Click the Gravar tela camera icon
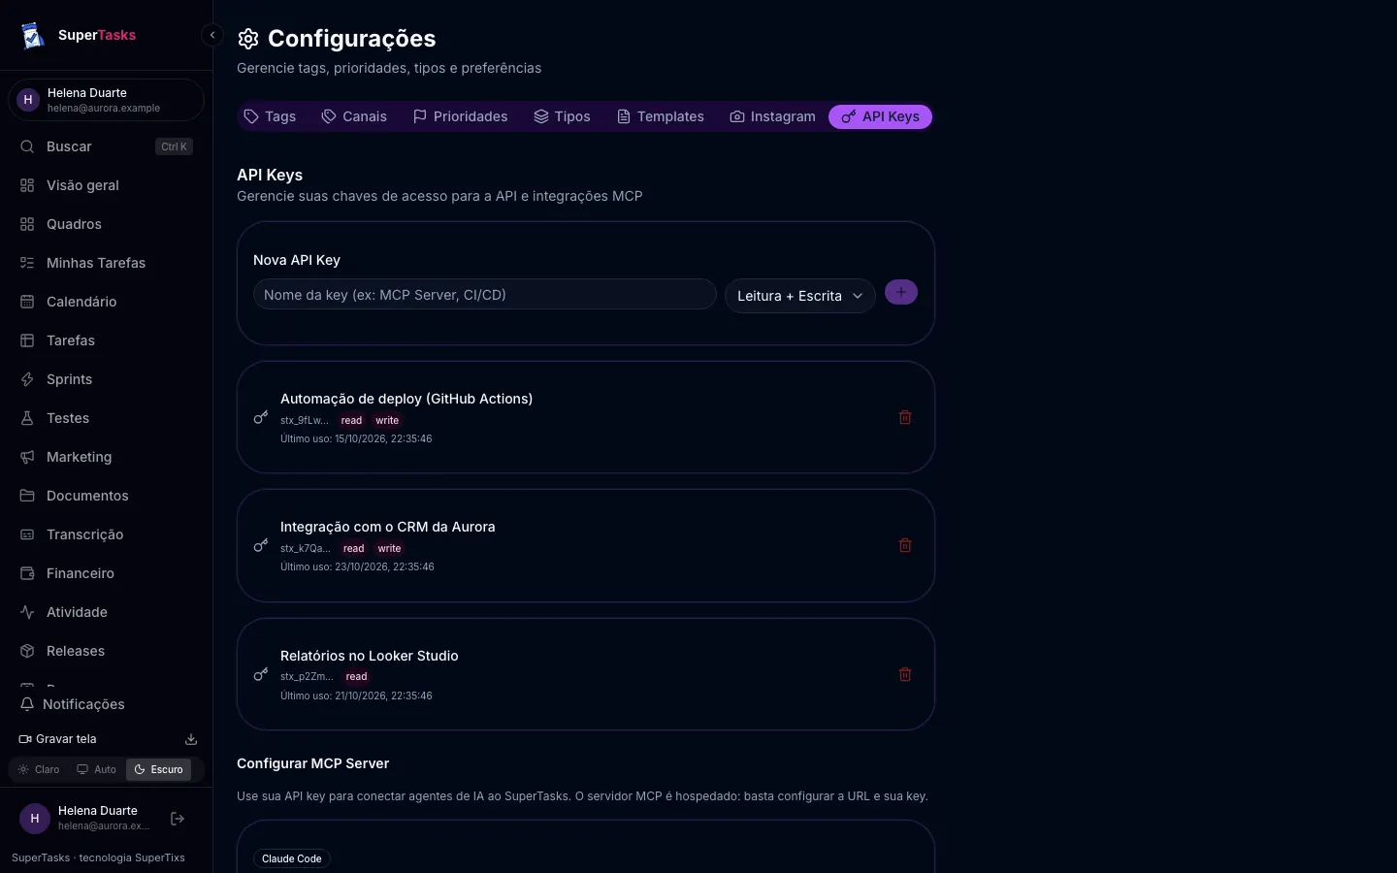This screenshot has width=1397, height=873. (25, 739)
